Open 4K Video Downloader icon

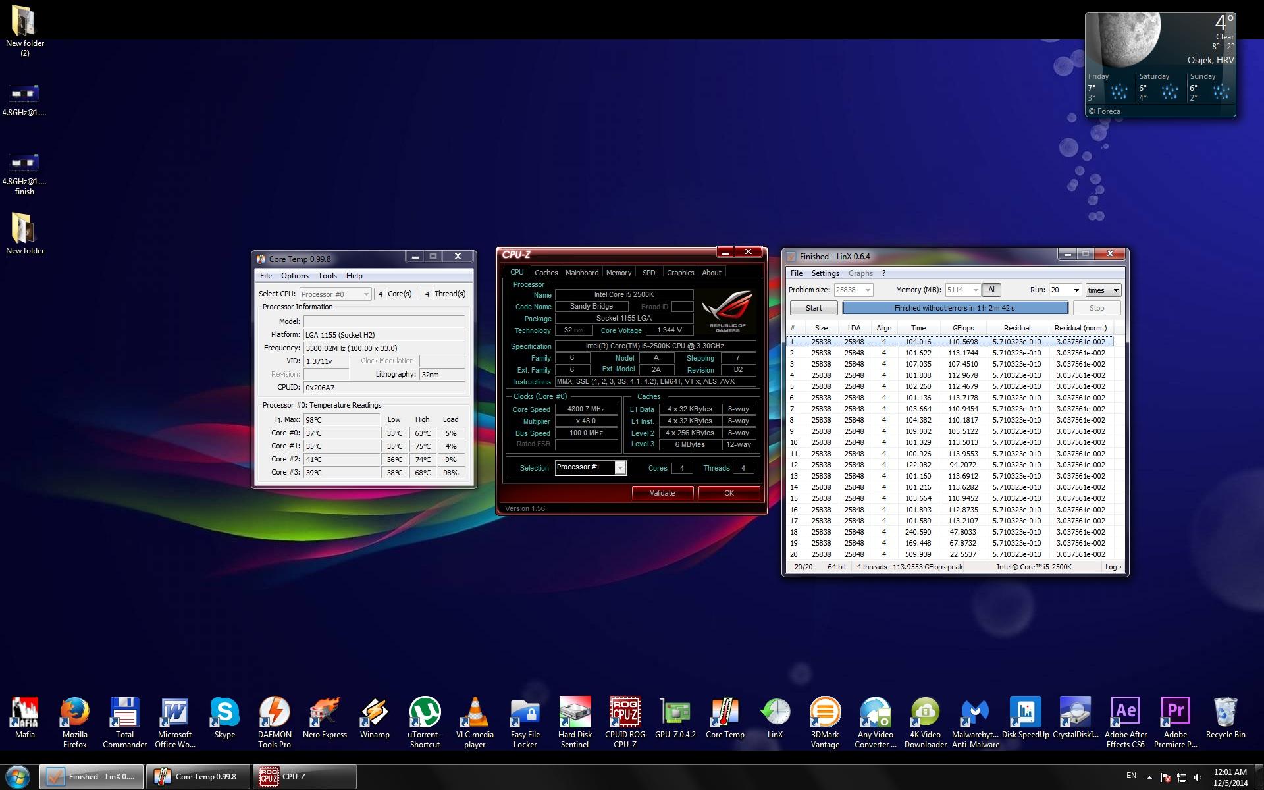point(925,722)
